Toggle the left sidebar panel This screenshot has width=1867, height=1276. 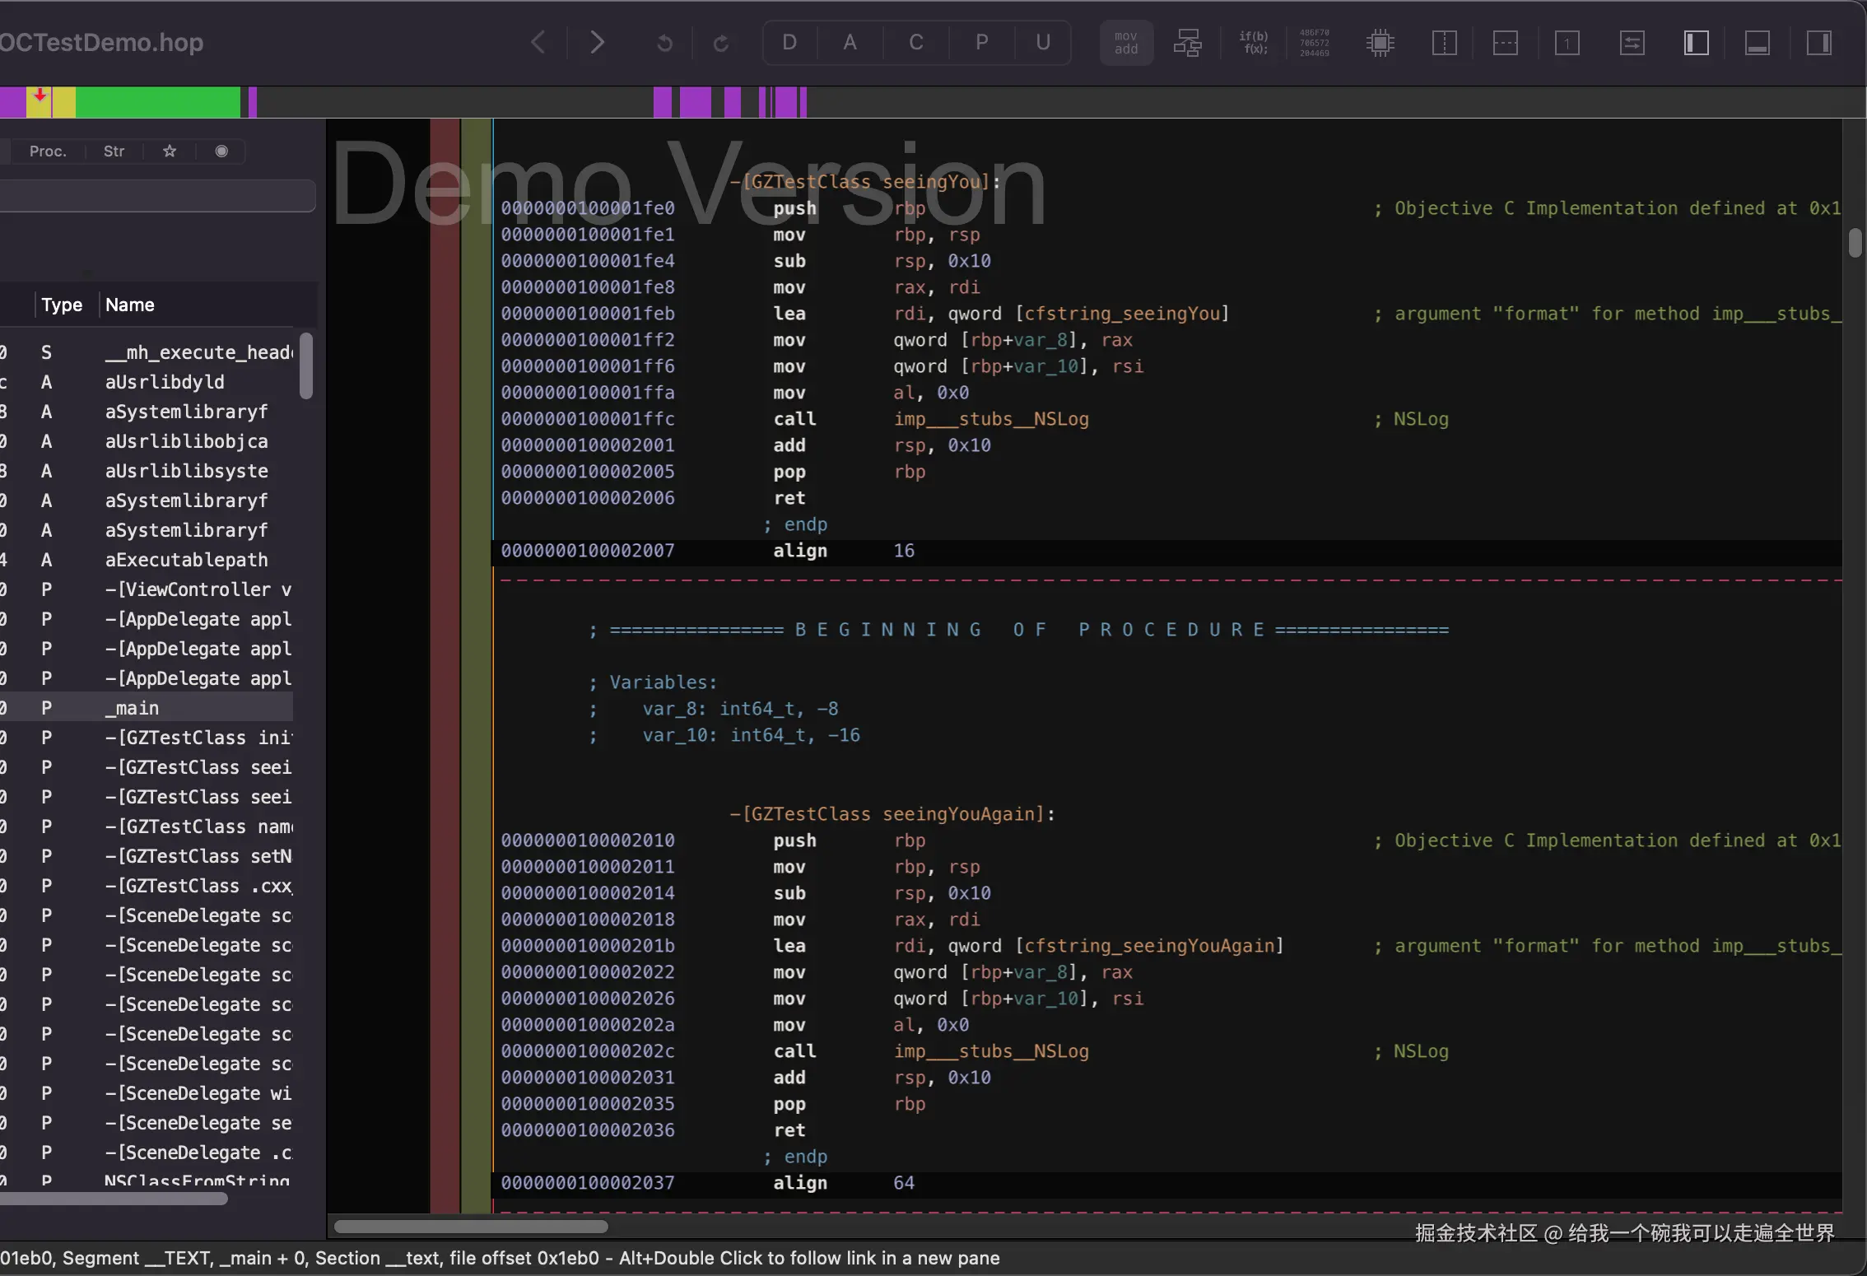[x=1696, y=43]
